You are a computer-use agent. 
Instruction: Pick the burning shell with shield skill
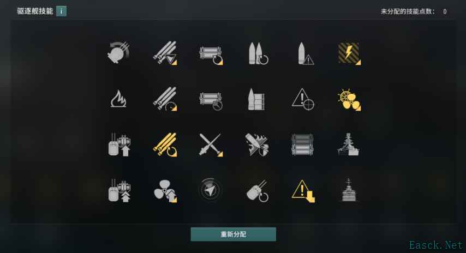click(x=257, y=144)
